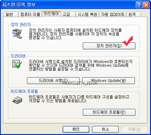Close the system properties dialog with X
This screenshot has width=151, height=135.
pyautogui.click(x=146, y=5)
